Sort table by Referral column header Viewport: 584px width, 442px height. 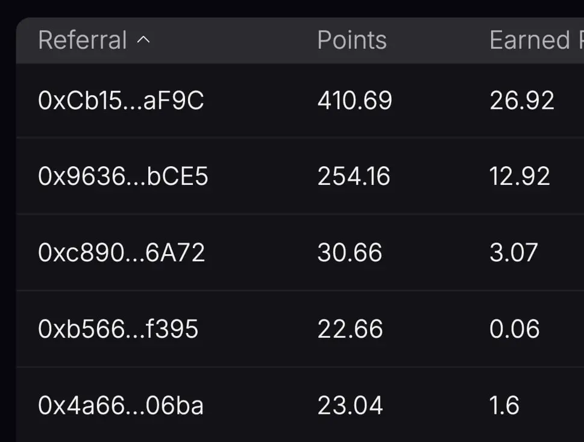[94, 40]
